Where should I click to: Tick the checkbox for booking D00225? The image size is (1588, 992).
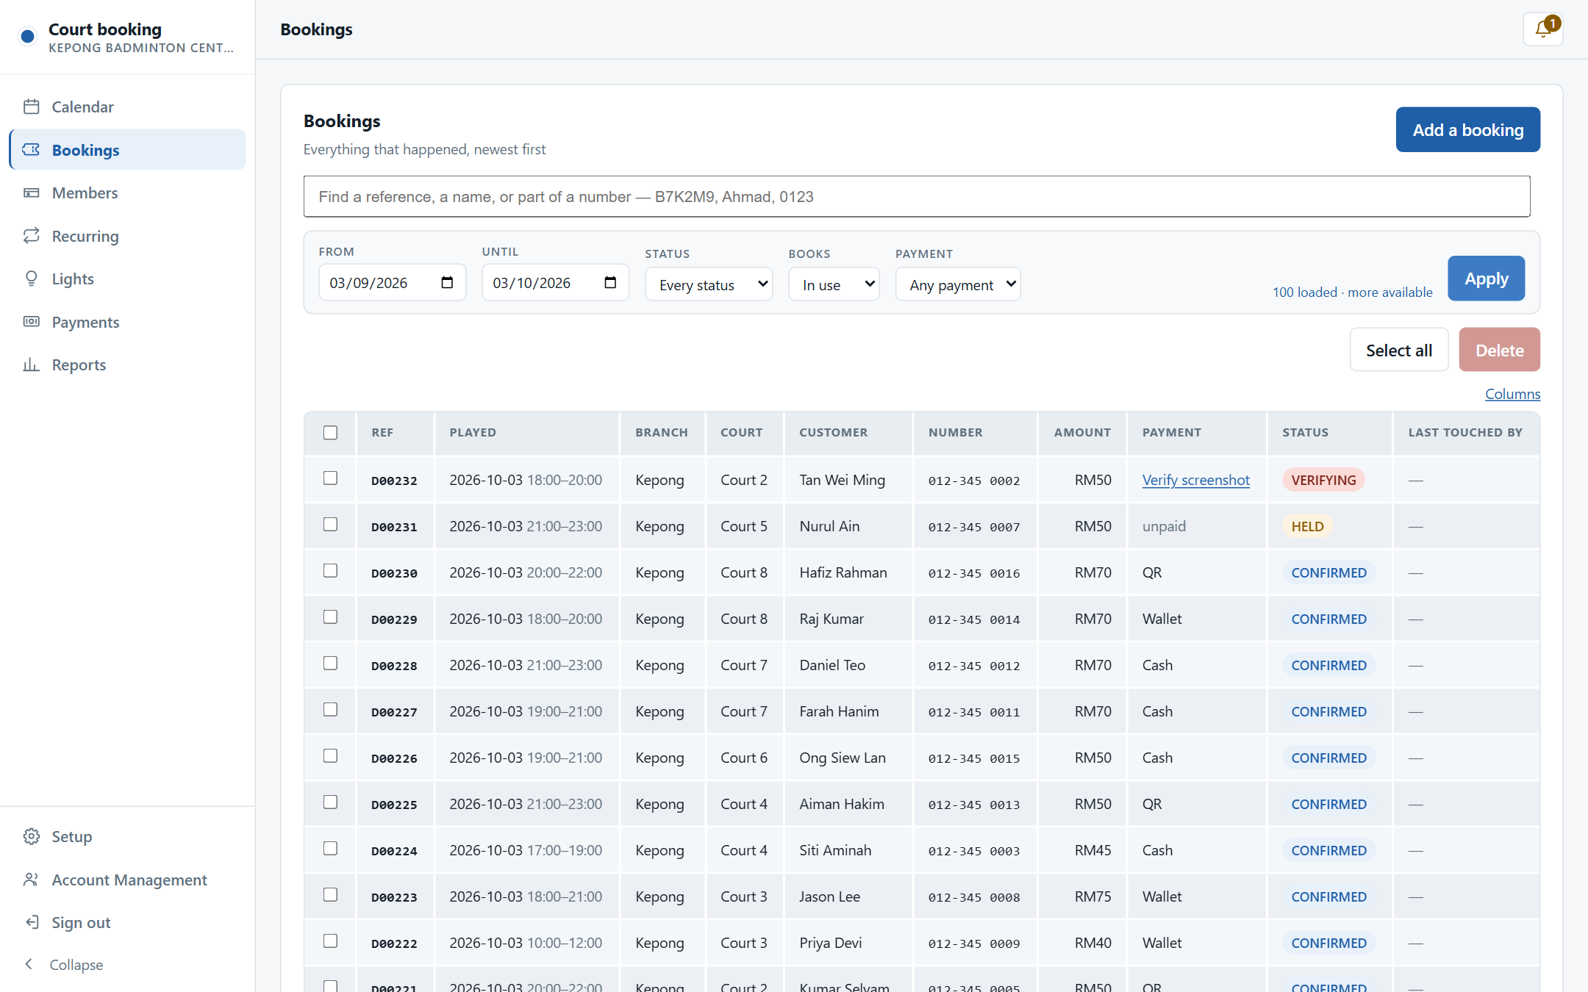coord(331,802)
